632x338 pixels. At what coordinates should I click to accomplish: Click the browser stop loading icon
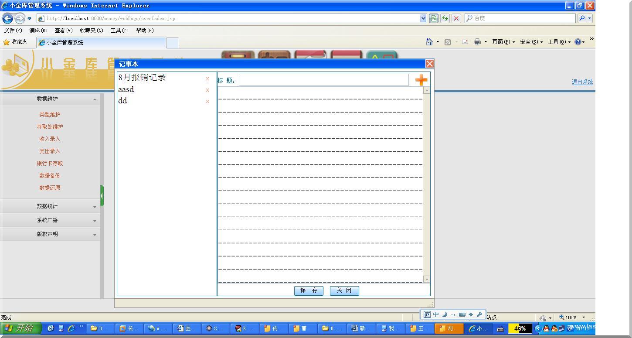tap(456, 18)
